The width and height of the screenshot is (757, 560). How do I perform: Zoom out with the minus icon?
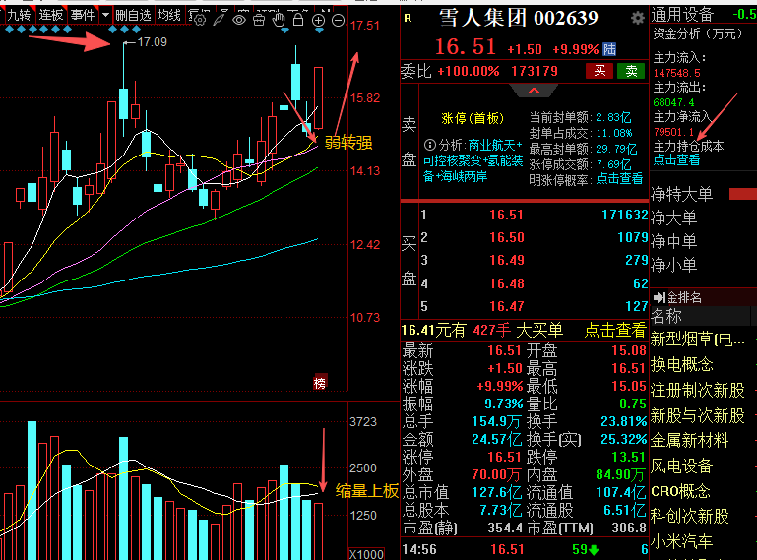point(339,20)
